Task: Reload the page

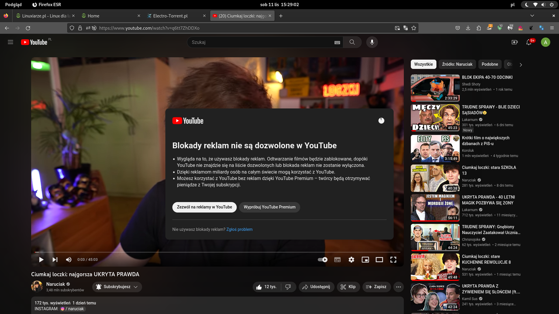Action: pos(28,28)
